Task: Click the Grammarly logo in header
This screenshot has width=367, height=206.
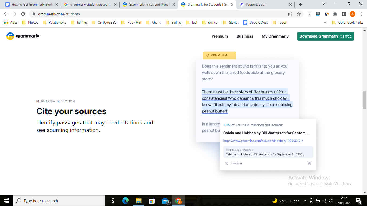Action: [23, 36]
